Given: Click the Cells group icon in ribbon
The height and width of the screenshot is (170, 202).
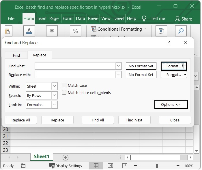Looking at the screenshot, I should pos(162,31).
